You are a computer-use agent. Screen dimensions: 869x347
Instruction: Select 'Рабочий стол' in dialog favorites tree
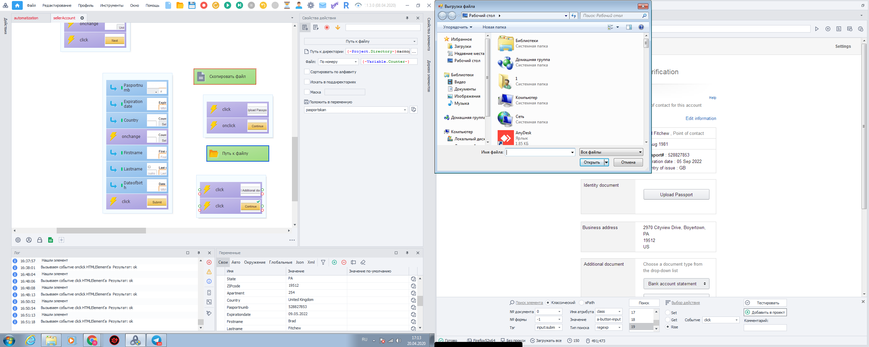pos(467,61)
